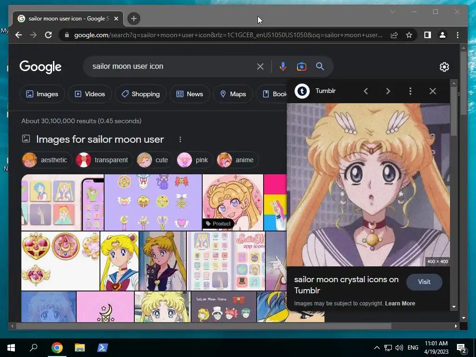Open the volume control in tray

click(x=399, y=348)
